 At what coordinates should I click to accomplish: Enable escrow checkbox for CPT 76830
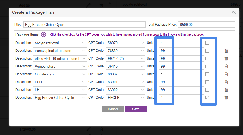coord(207,51)
